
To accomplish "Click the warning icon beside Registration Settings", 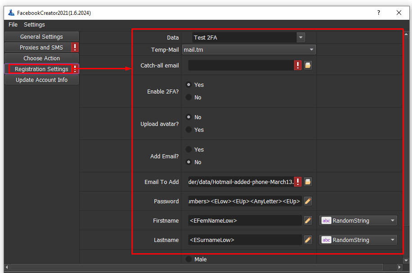I will [x=75, y=69].
